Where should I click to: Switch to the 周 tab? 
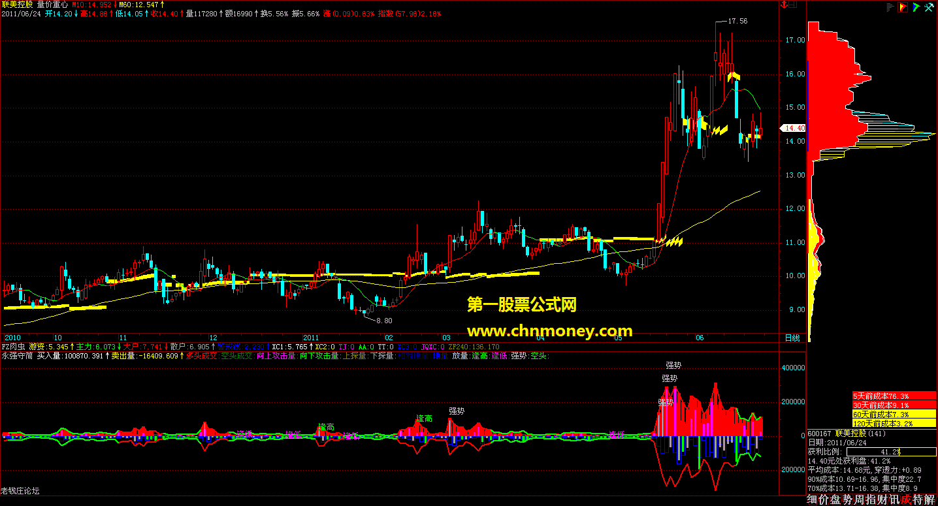860,499
